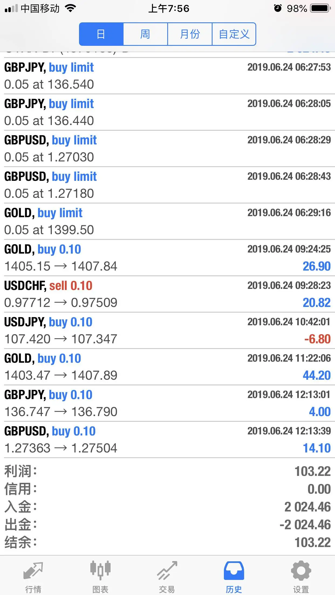Open GBPUSD buy limit at 1.27030
This screenshot has height=595, width=335.
point(167,148)
